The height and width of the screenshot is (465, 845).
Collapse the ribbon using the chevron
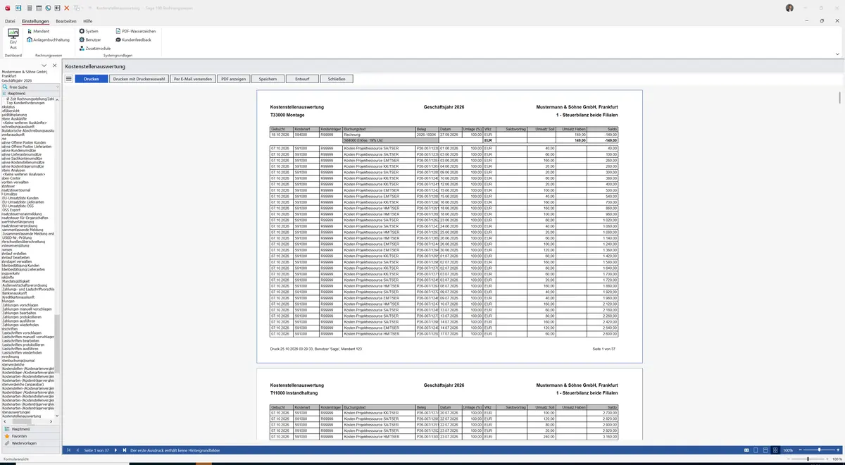(x=837, y=54)
